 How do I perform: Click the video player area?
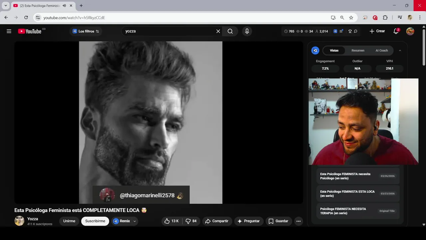coord(158,122)
